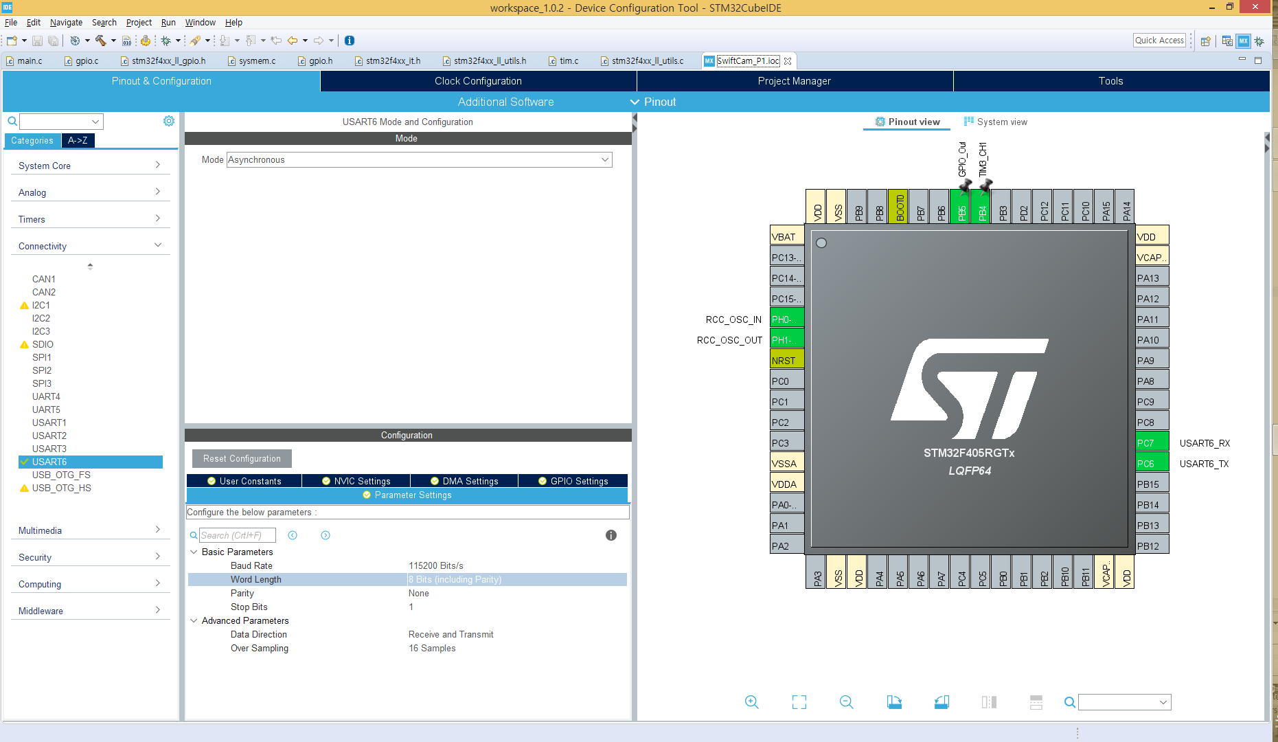Image resolution: width=1278 pixels, height=742 pixels.
Task: Click the build target clock-like icon
Action: pyautogui.click(x=75, y=41)
